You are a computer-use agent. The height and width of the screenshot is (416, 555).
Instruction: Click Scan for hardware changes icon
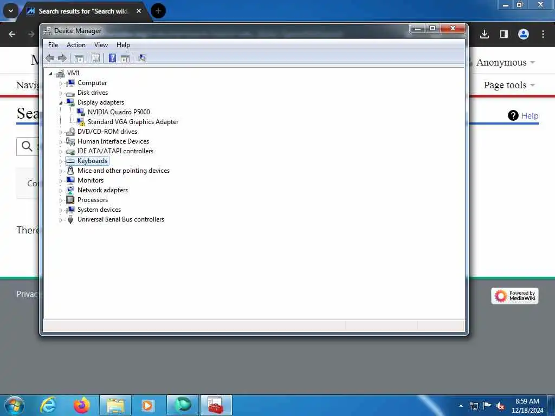pos(142,58)
